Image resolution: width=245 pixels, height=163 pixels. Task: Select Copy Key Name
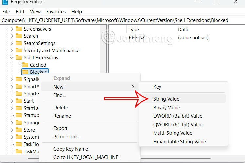pos(89,149)
